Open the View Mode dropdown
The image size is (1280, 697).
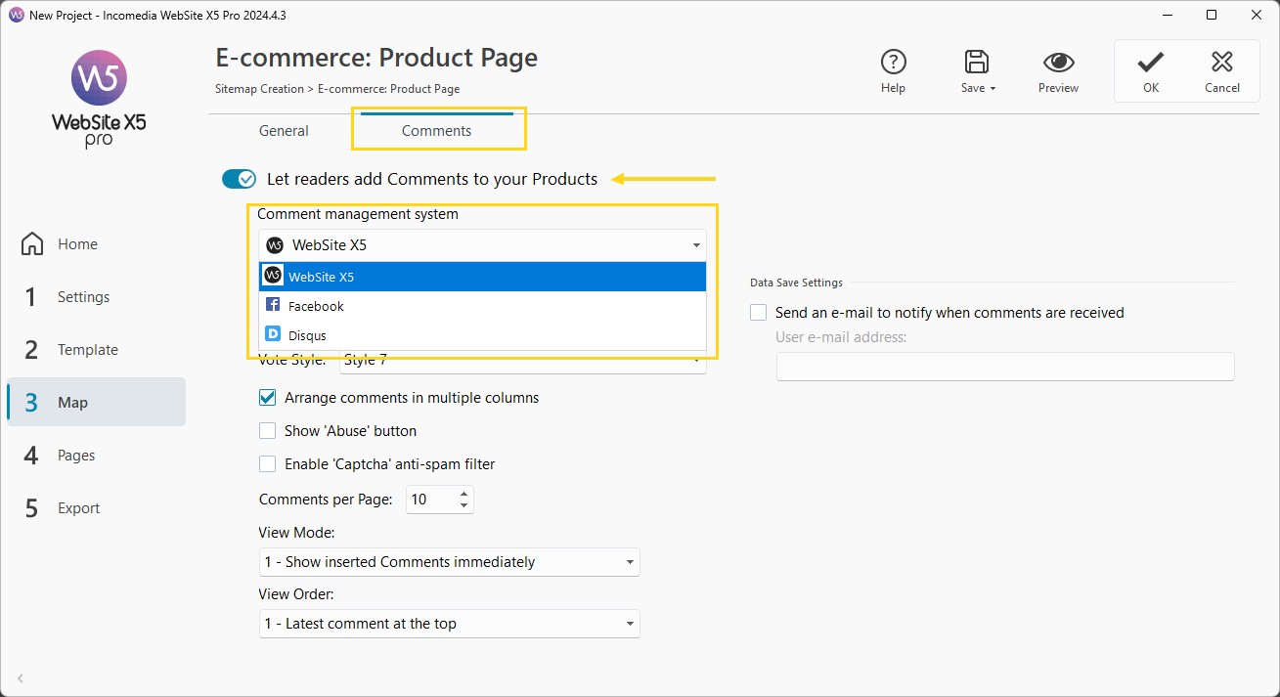coord(449,562)
